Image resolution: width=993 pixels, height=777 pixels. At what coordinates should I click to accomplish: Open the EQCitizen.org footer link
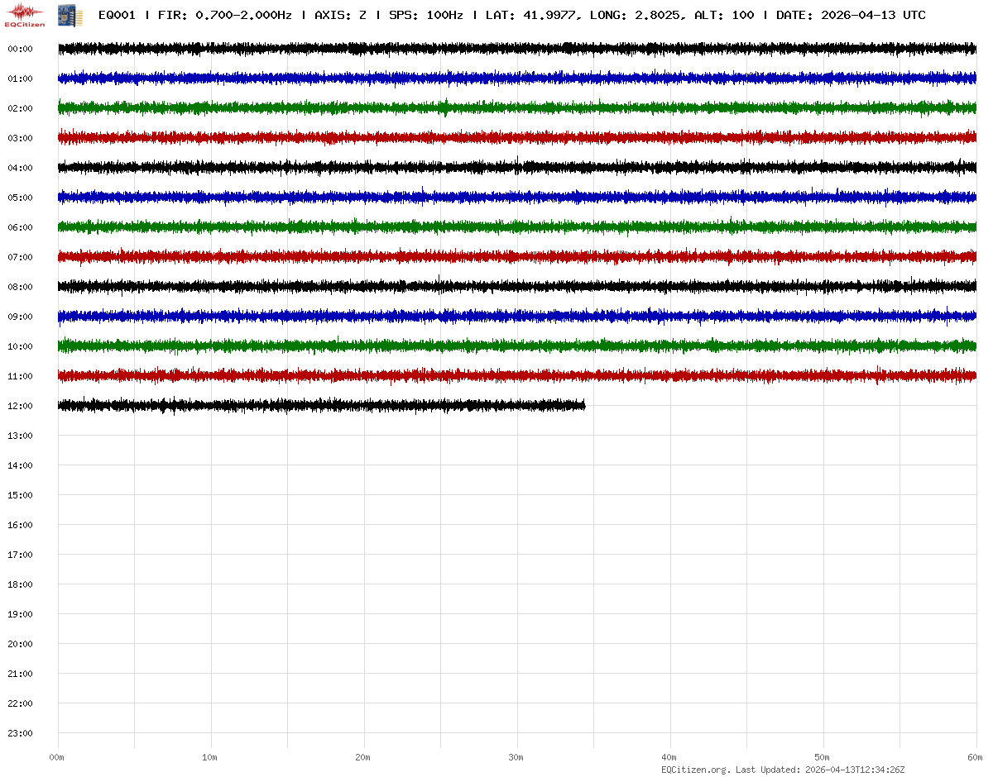click(x=695, y=770)
